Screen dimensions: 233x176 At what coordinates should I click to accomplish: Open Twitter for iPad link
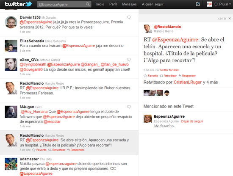pyautogui.click(x=169, y=70)
